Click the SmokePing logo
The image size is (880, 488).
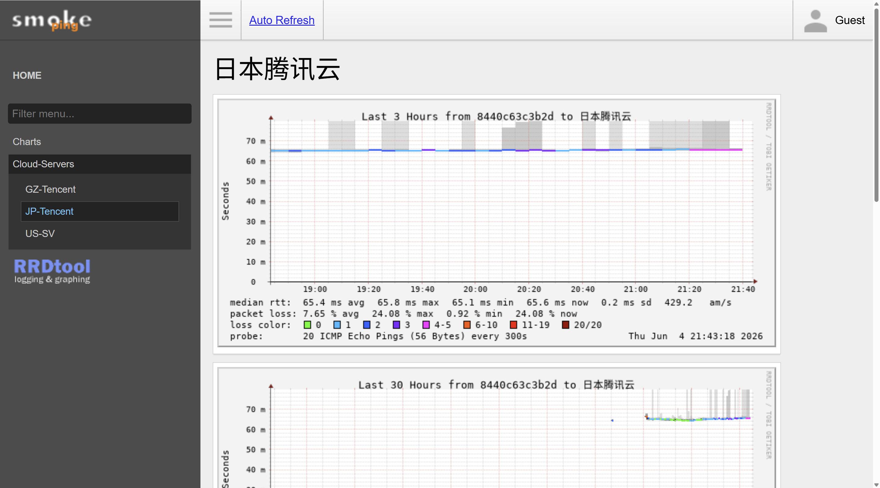tap(52, 20)
